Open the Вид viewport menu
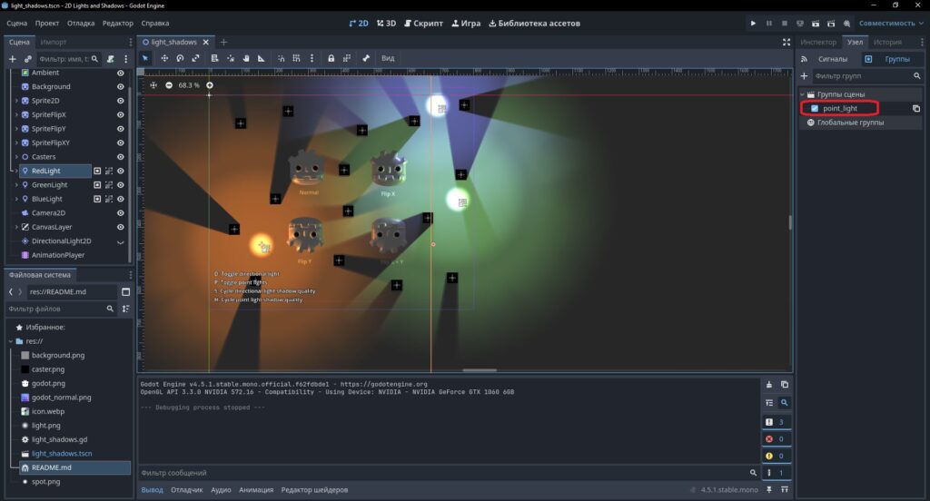Screen dimensions: 930x501 pos(388,58)
